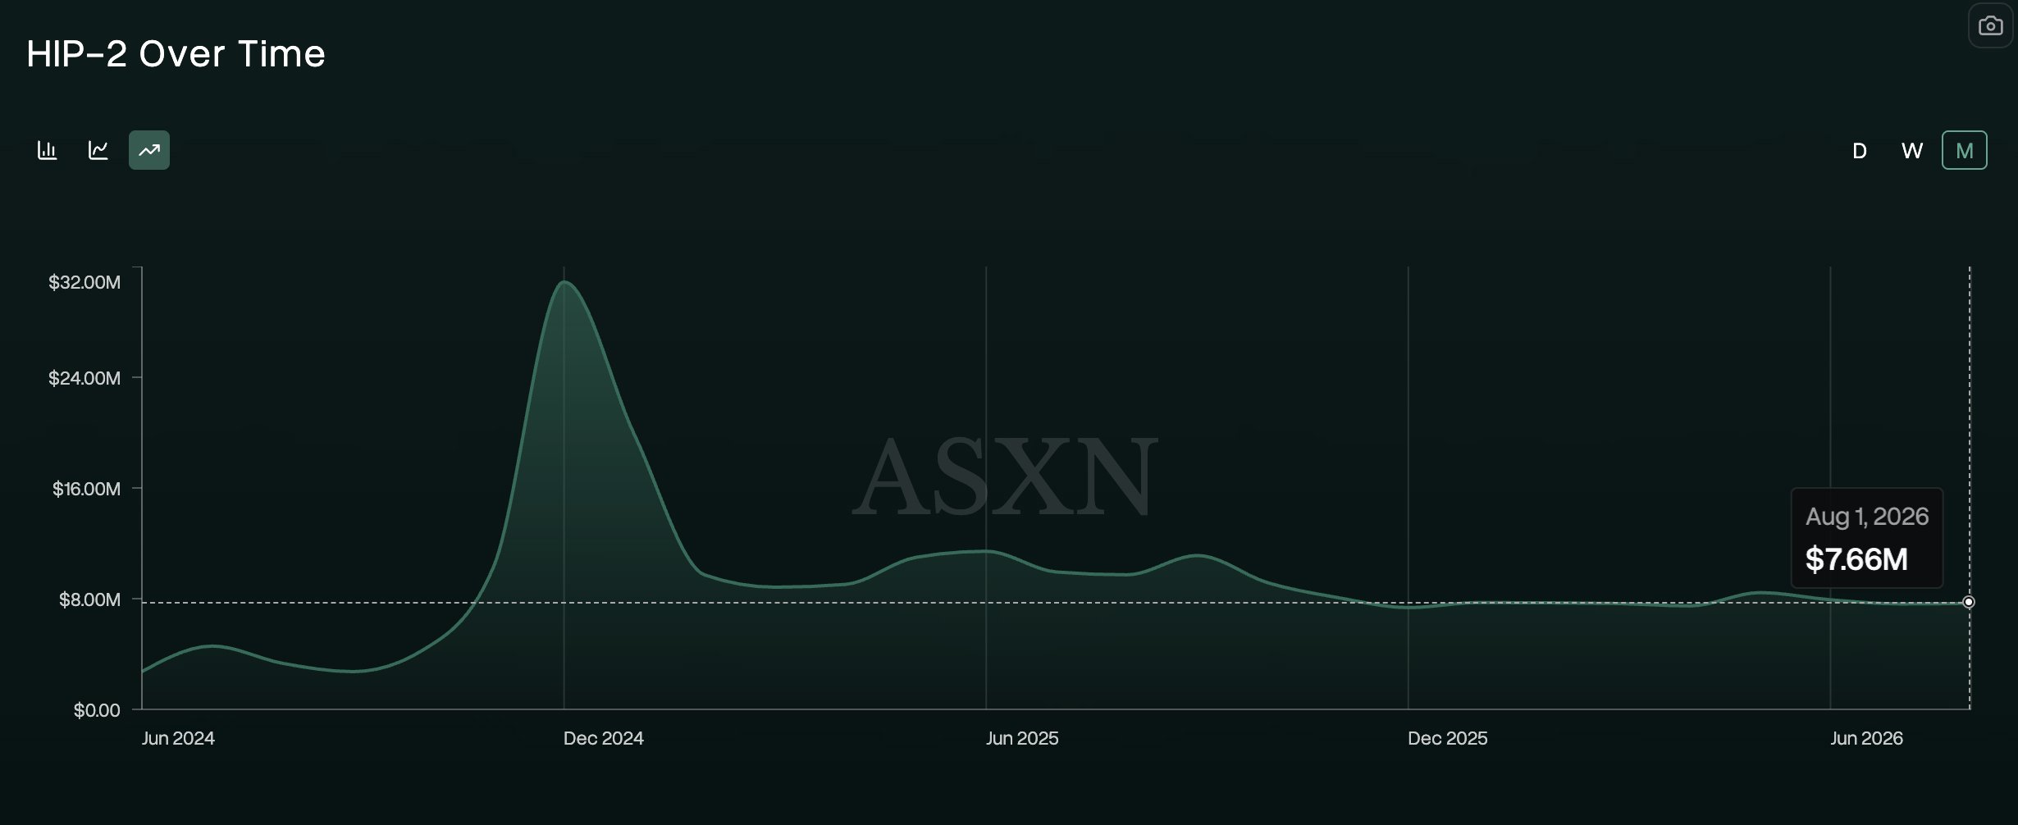
Task: Switch to the bar chart view icon
Action: tap(48, 150)
